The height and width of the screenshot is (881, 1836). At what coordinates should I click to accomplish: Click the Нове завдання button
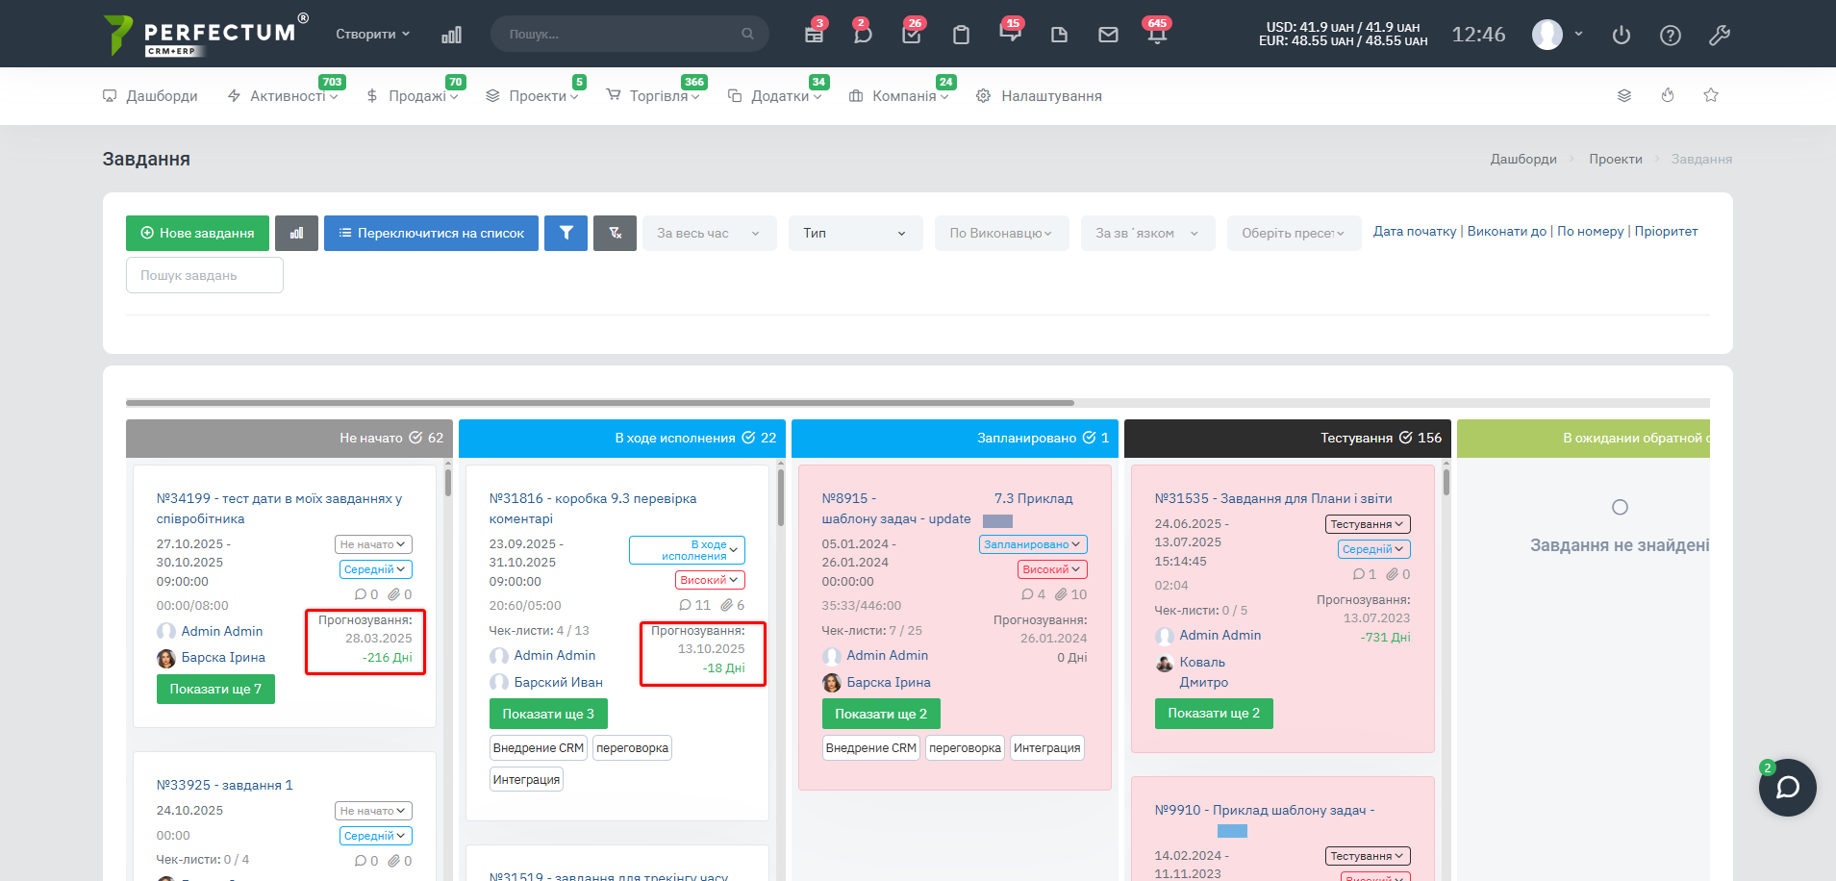tap(197, 233)
